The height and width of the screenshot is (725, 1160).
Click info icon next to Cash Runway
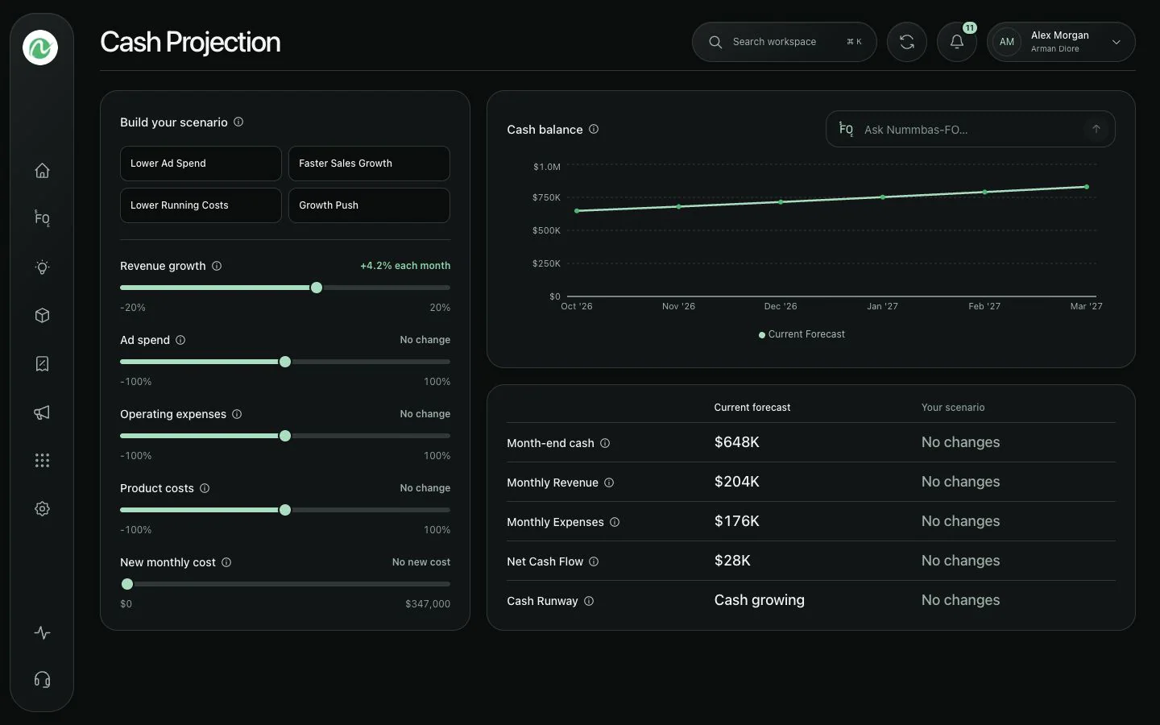click(x=589, y=601)
